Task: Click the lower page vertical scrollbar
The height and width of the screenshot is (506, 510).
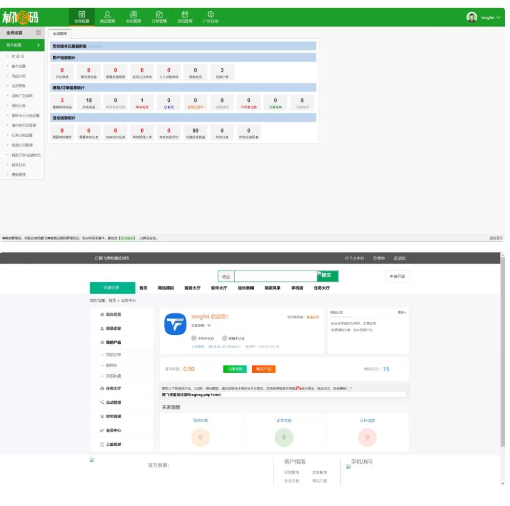Action: (502, 357)
